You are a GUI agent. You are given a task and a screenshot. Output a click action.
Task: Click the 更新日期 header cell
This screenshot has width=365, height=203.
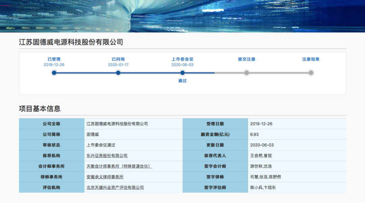click(215, 145)
